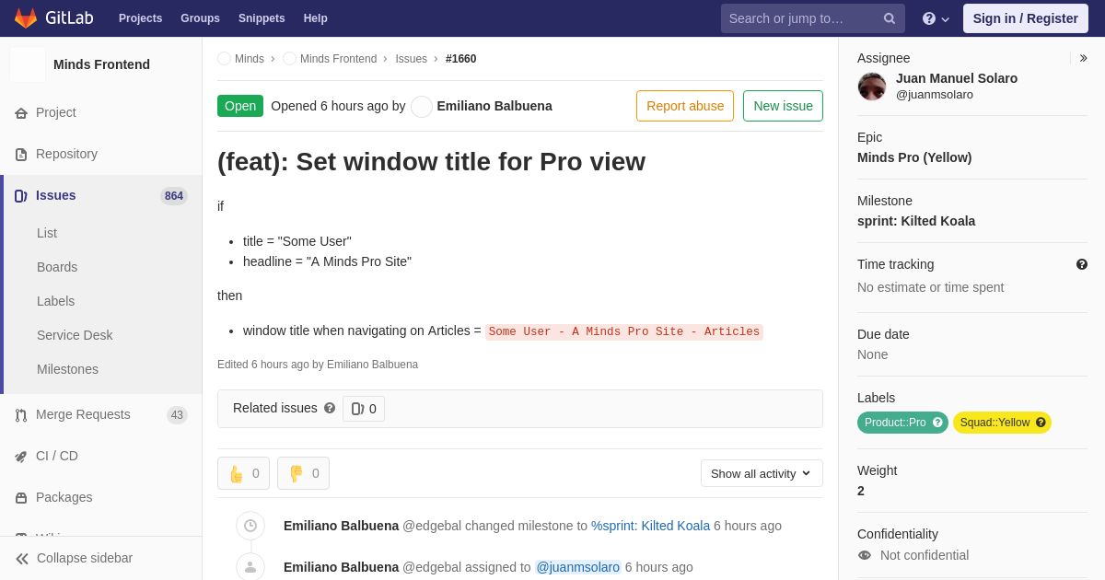
Task: Open sprint: Kilted Koala milestone in sidebar
Action: click(x=916, y=221)
